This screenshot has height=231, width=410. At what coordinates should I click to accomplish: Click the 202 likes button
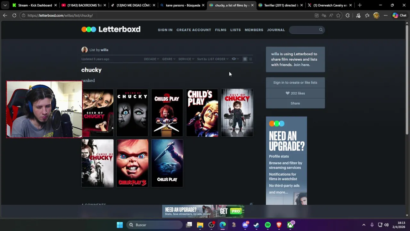click(295, 93)
